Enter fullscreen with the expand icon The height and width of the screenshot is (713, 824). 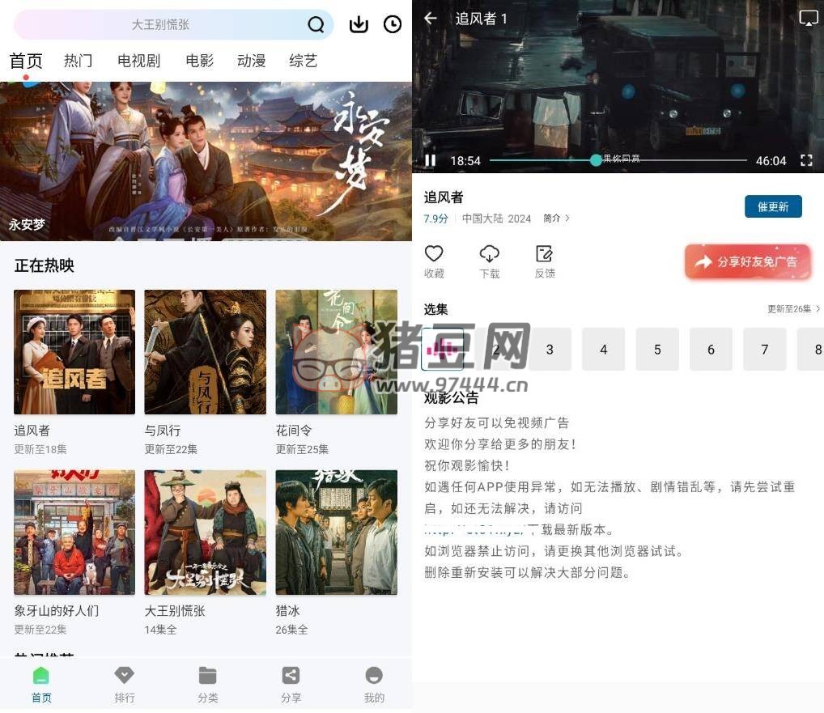click(x=806, y=160)
